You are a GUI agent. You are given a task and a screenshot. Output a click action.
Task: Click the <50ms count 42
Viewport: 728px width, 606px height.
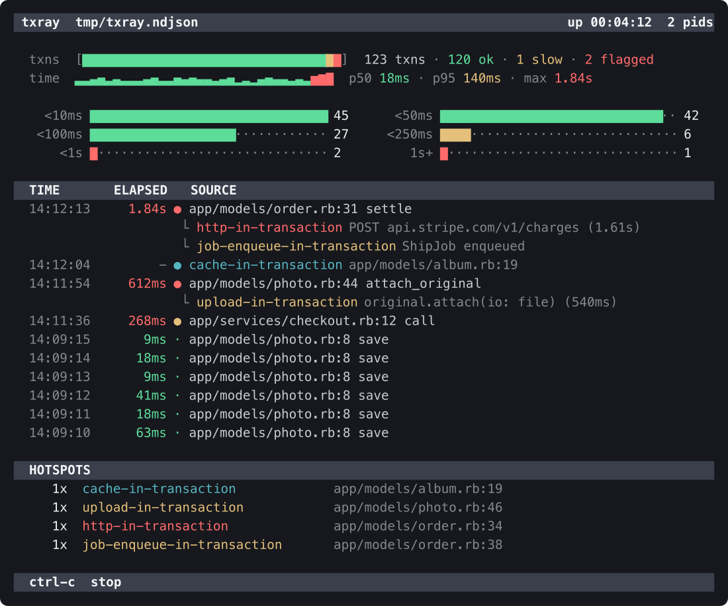[x=692, y=116]
